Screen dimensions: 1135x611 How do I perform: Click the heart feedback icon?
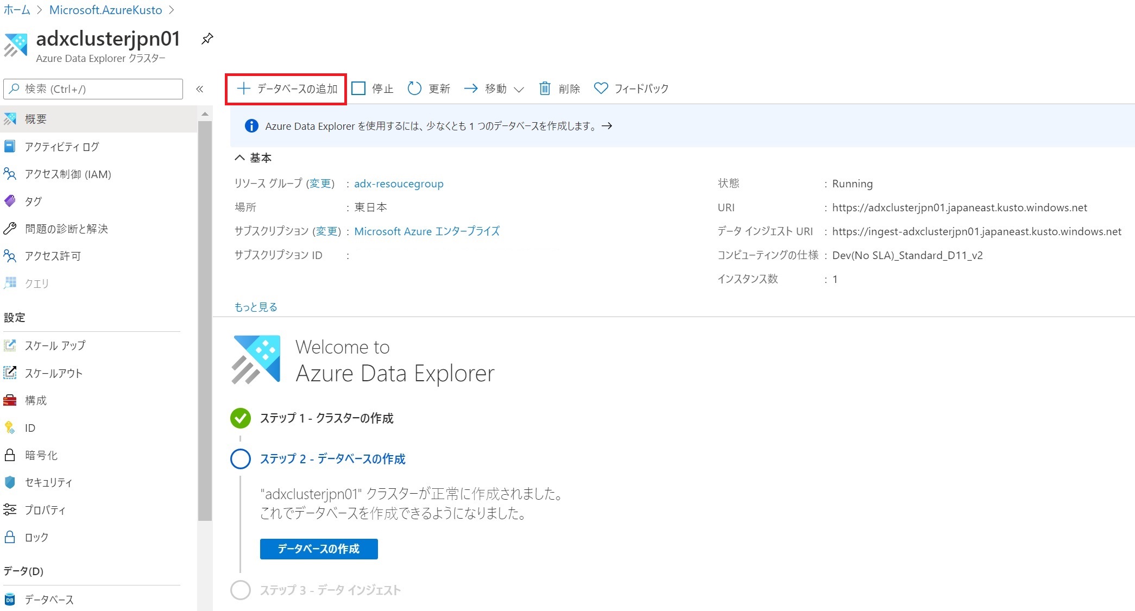pyautogui.click(x=601, y=88)
